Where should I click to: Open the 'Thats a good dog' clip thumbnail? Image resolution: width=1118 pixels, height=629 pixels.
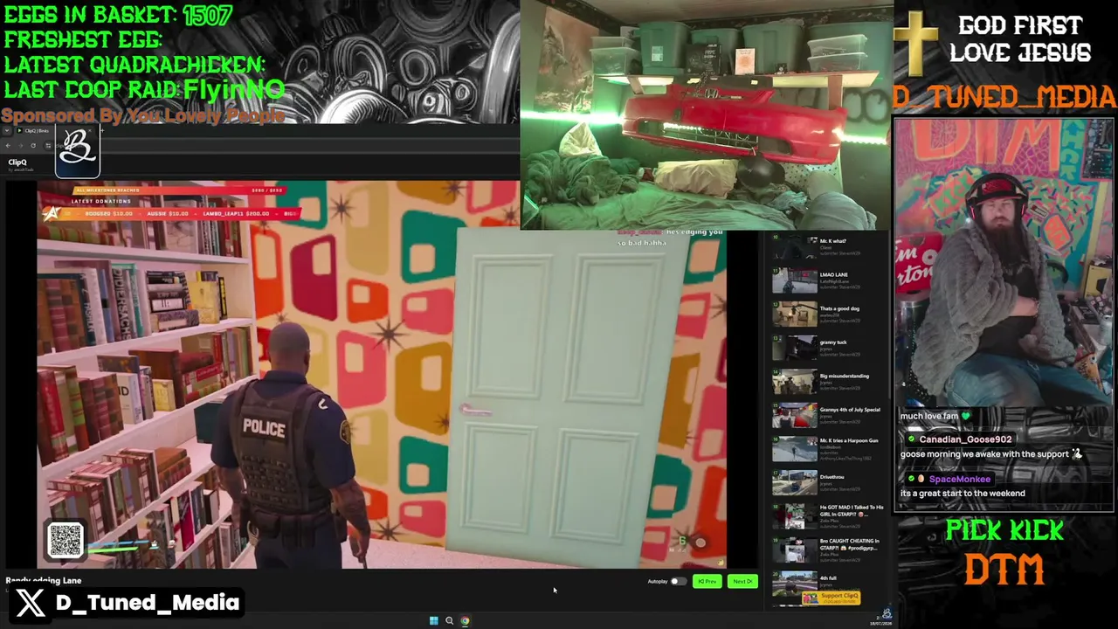point(794,314)
